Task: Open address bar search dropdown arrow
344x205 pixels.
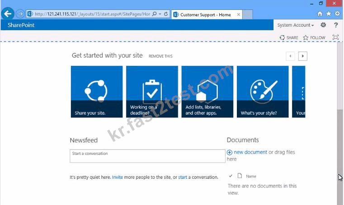Action: point(160,14)
